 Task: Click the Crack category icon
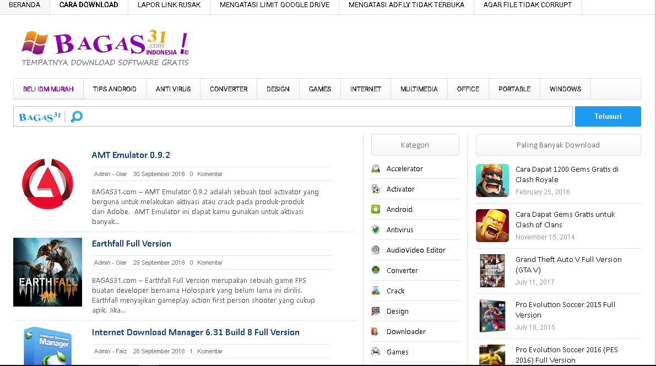coord(376,291)
